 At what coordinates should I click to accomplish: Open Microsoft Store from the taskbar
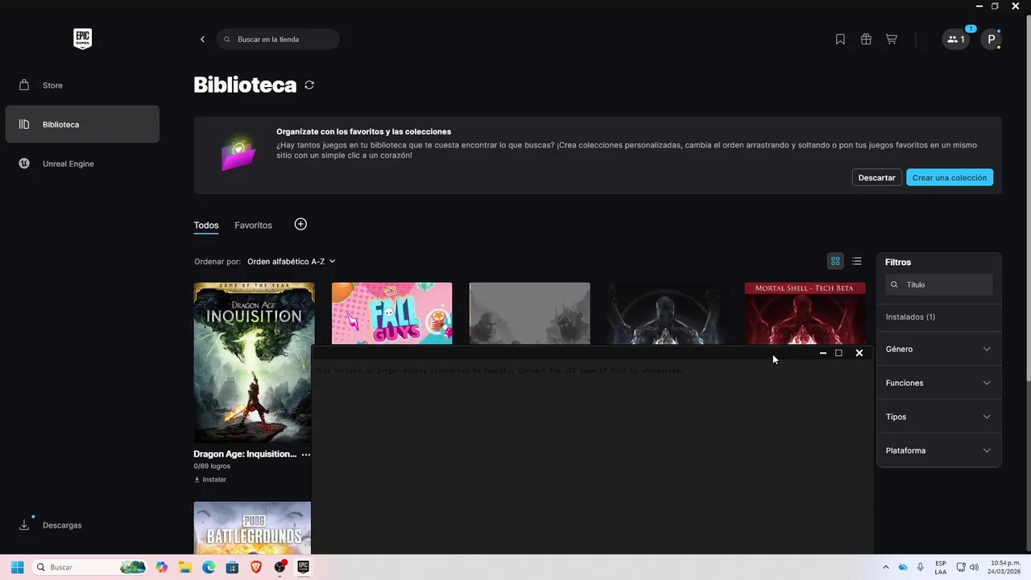232,567
